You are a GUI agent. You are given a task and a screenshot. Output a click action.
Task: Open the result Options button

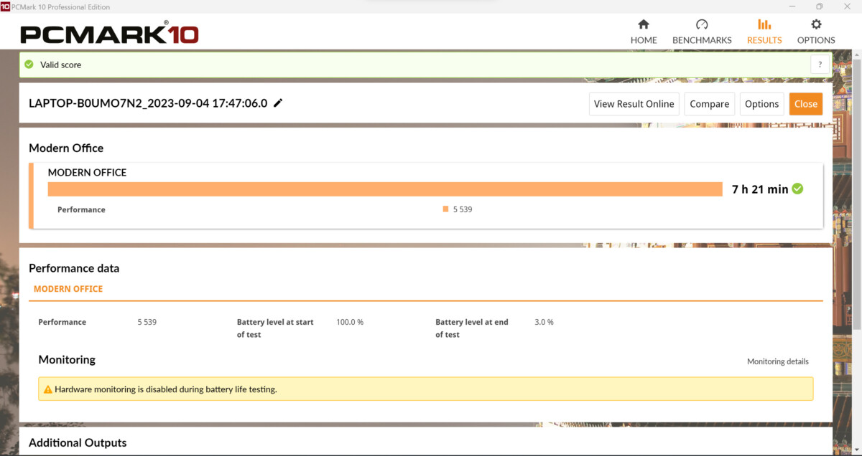coord(761,104)
